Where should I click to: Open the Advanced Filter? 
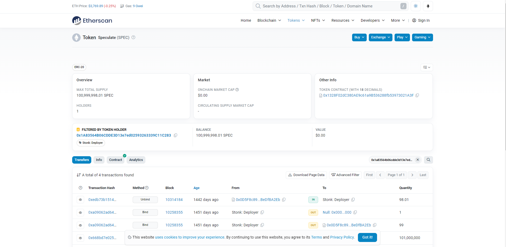tap(345, 175)
